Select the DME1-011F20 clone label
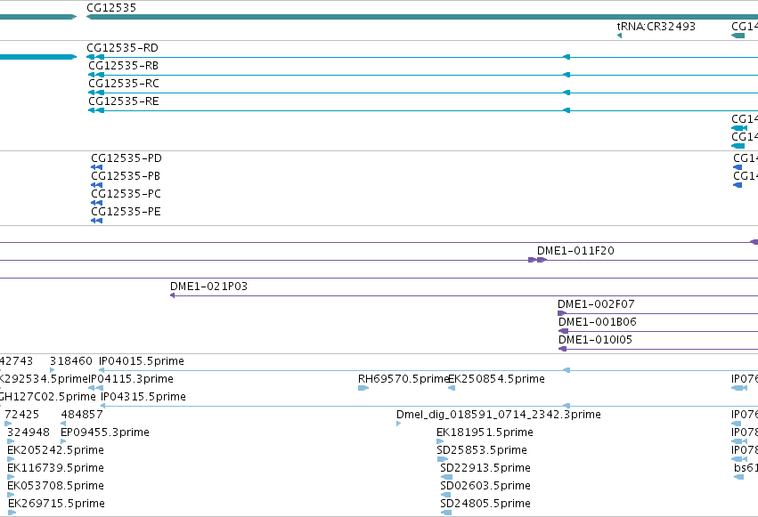 (575, 251)
